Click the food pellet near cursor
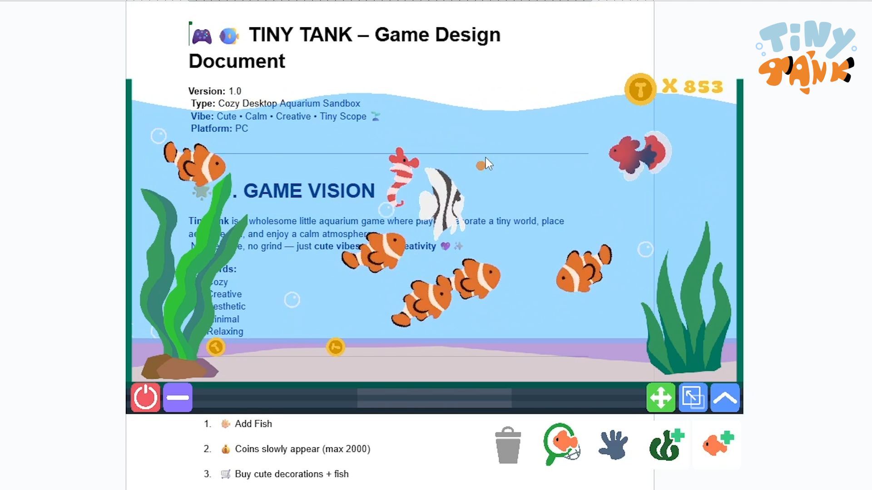872x490 pixels. click(480, 166)
